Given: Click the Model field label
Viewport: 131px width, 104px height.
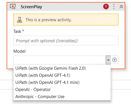Looking at the screenshot, I should 19,51.
